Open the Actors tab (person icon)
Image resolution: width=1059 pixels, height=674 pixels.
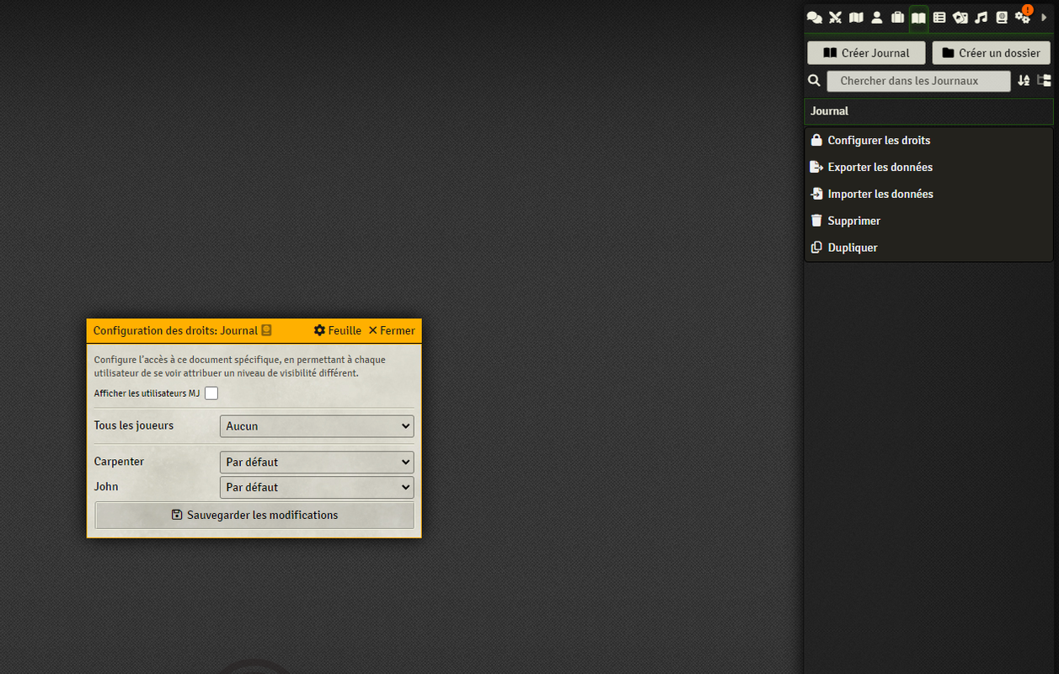(877, 17)
